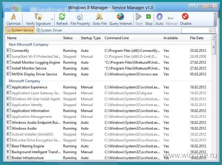The height and width of the screenshot is (165, 222).
Task: Click Stopped status of Application Identity
Action: pos(70,105)
